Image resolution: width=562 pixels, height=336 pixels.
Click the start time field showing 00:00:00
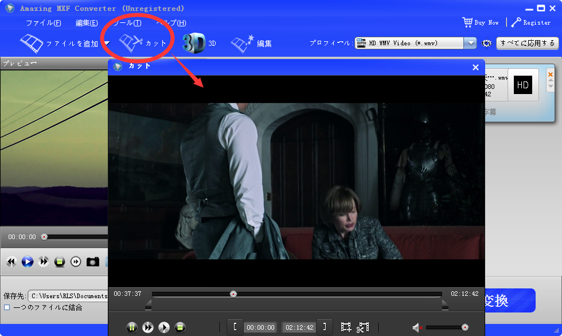point(260,327)
